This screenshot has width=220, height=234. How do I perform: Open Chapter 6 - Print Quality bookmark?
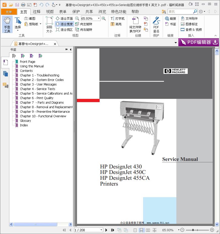click(37, 98)
